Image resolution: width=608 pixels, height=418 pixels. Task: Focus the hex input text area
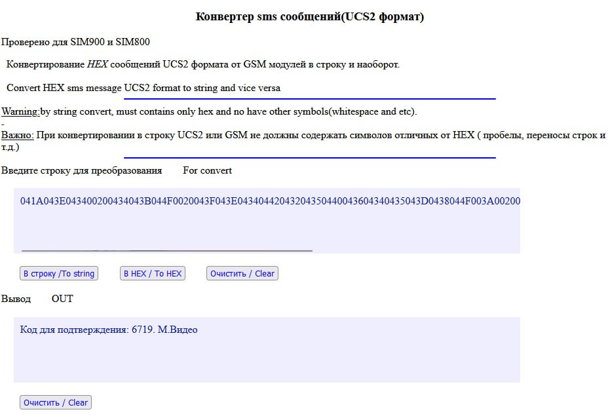267,221
